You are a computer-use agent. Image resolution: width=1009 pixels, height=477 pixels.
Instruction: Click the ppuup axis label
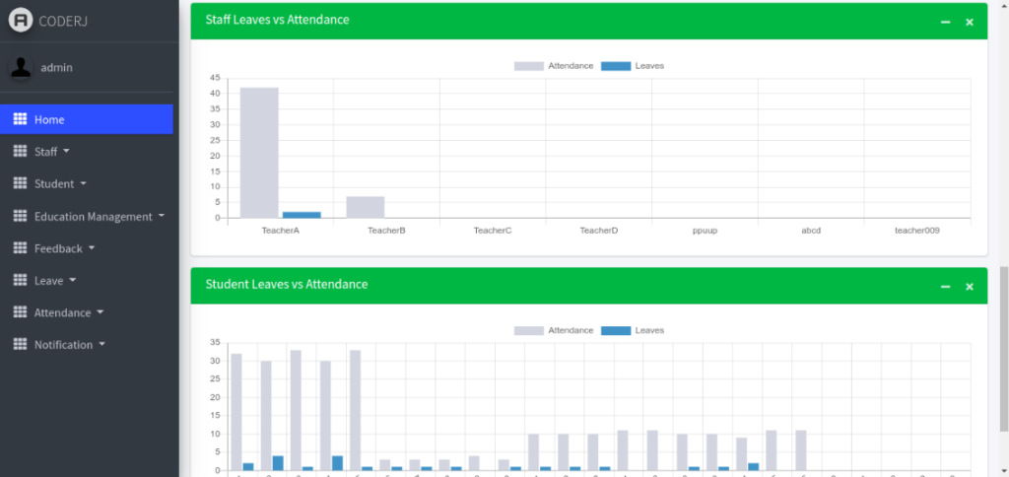coord(705,231)
